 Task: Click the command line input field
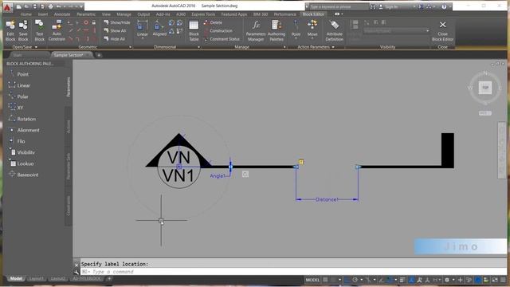pyautogui.click(x=292, y=272)
